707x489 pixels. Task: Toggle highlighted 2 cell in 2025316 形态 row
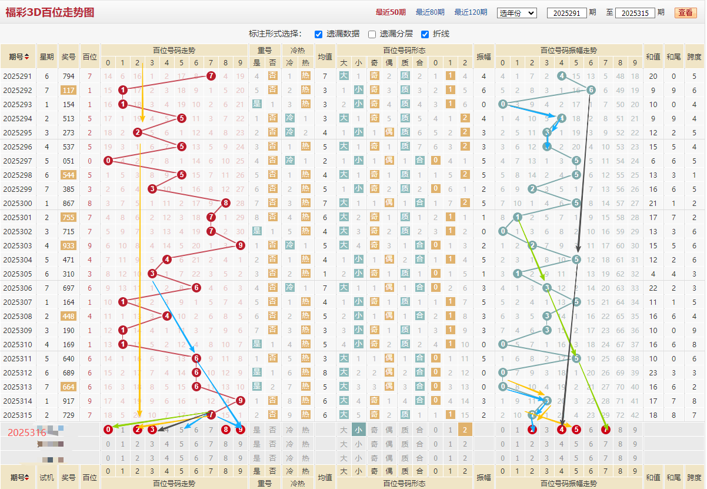[465, 430]
